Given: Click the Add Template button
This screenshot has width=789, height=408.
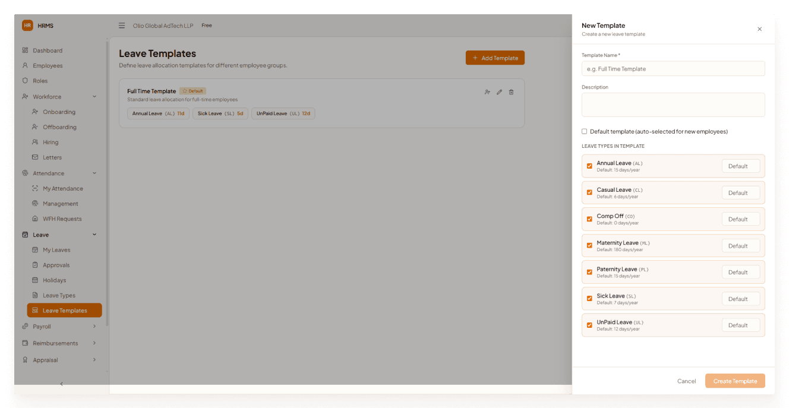Looking at the screenshot, I should 495,58.
